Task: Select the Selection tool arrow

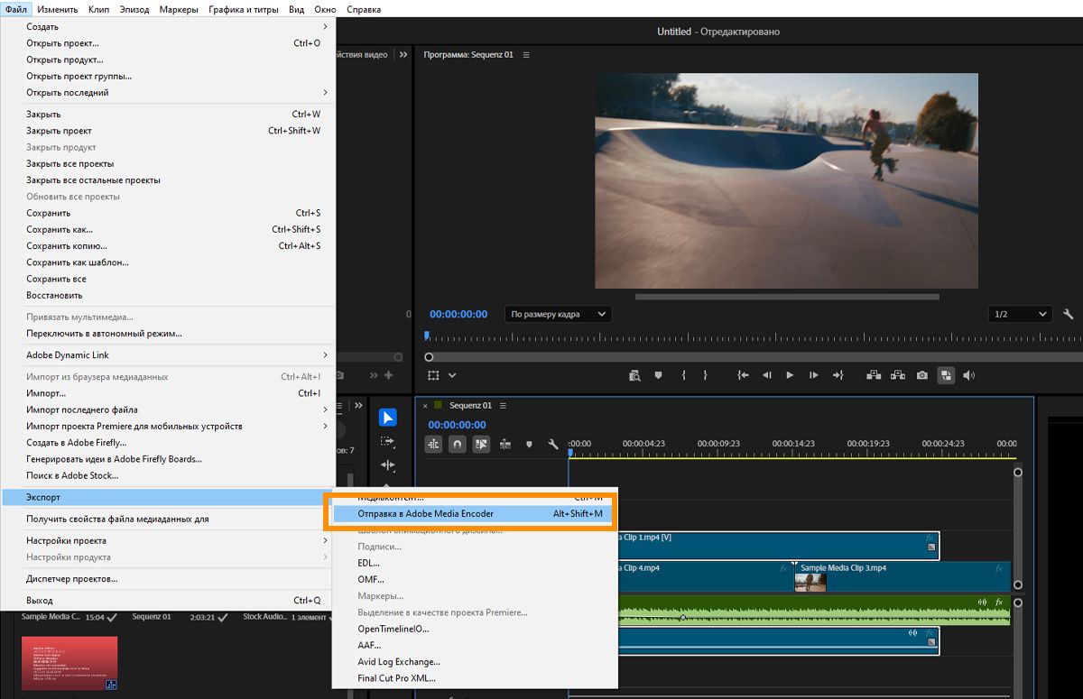Action: point(387,418)
